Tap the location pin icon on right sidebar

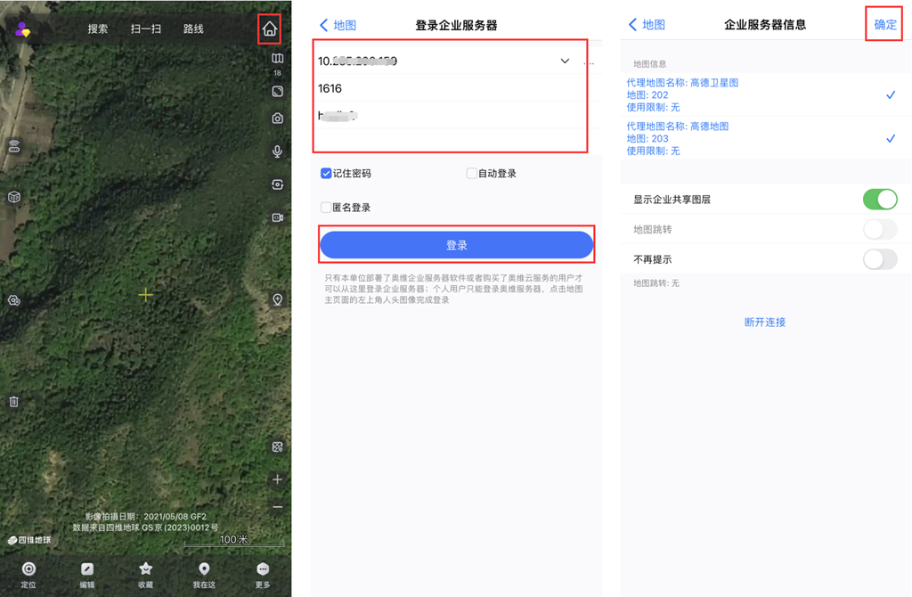tap(277, 299)
